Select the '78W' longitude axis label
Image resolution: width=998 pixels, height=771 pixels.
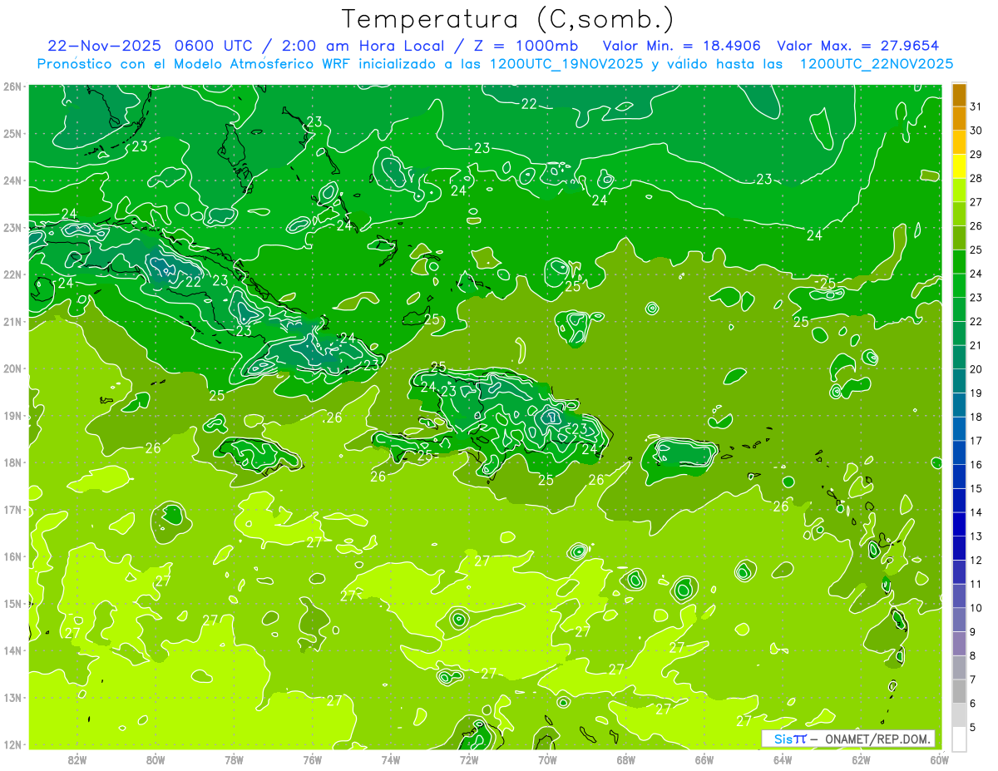(x=234, y=759)
